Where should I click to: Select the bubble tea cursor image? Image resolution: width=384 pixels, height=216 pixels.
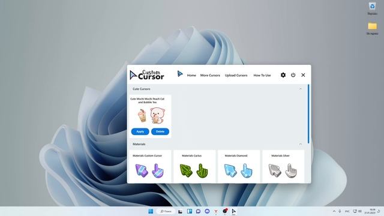(x=142, y=116)
